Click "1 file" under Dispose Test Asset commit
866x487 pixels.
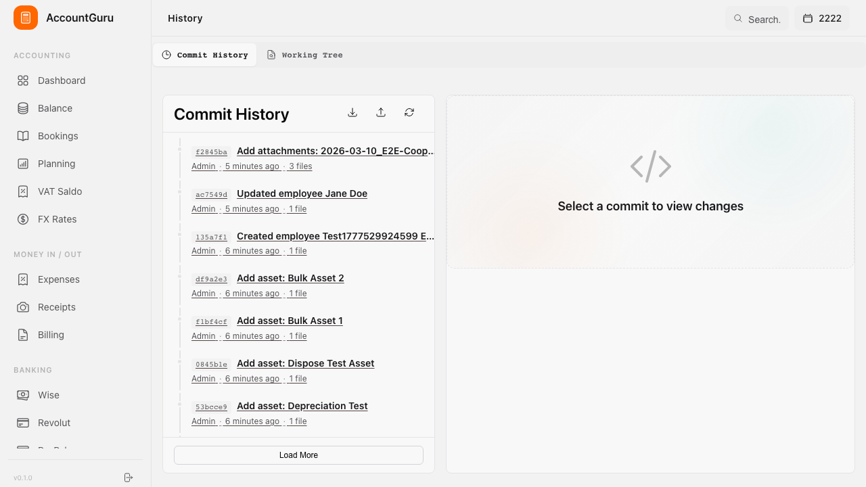click(x=298, y=379)
